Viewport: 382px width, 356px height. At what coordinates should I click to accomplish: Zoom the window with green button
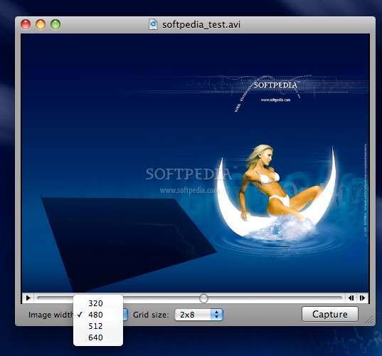coord(55,24)
